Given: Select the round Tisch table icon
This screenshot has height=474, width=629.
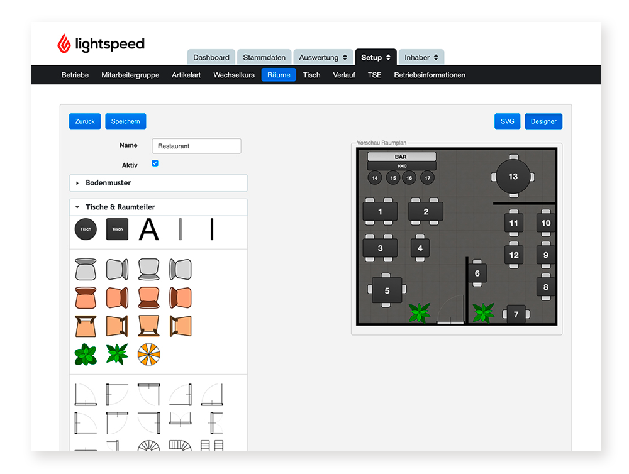Looking at the screenshot, I should coord(86,229).
